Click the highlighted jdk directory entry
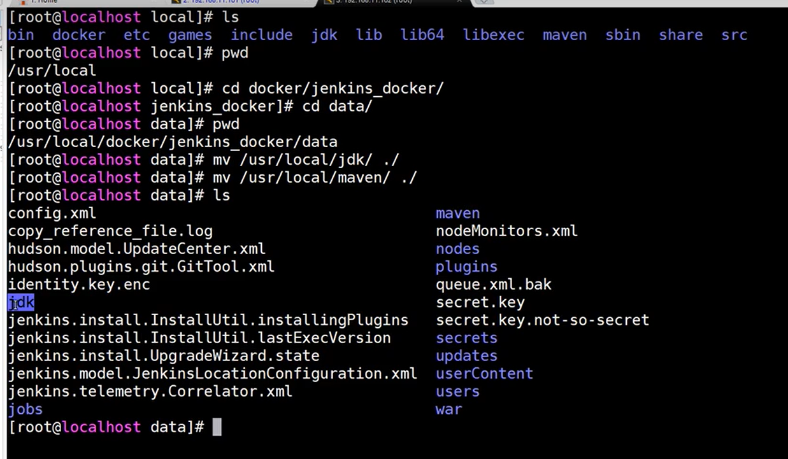Image resolution: width=788 pixels, height=459 pixels. click(21, 302)
